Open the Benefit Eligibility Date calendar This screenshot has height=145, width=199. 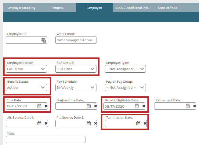click(137, 106)
